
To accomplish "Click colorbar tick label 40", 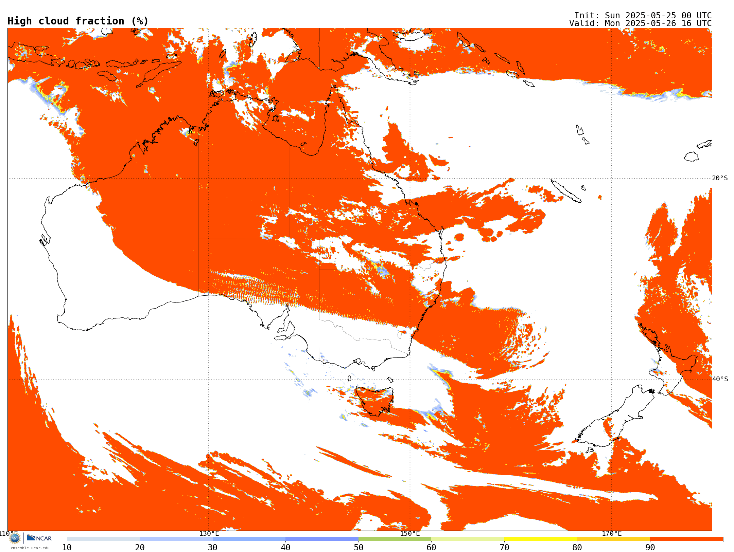I will point(285,548).
